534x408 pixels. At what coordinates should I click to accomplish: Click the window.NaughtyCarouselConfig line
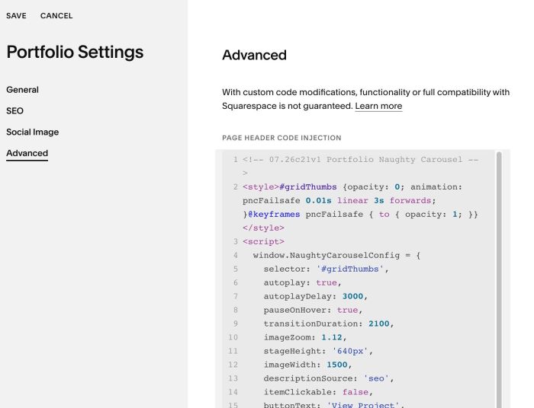[x=336, y=256]
